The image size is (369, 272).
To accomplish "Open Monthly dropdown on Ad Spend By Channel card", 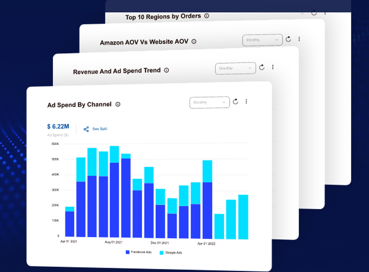I will (210, 102).
